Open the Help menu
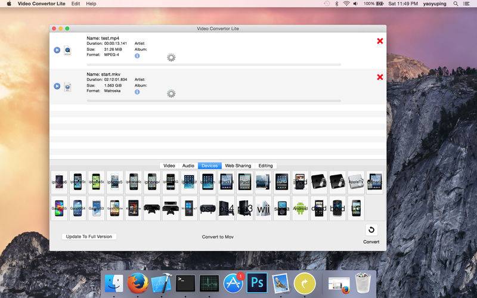The image size is (477, 298). [x=91, y=4]
